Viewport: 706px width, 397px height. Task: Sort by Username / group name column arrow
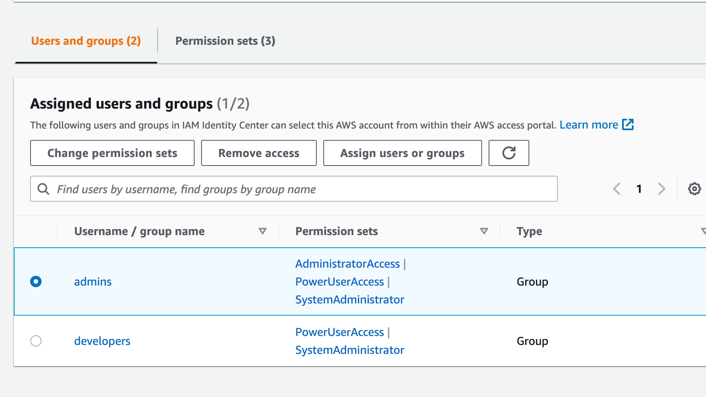click(x=263, y=231)
